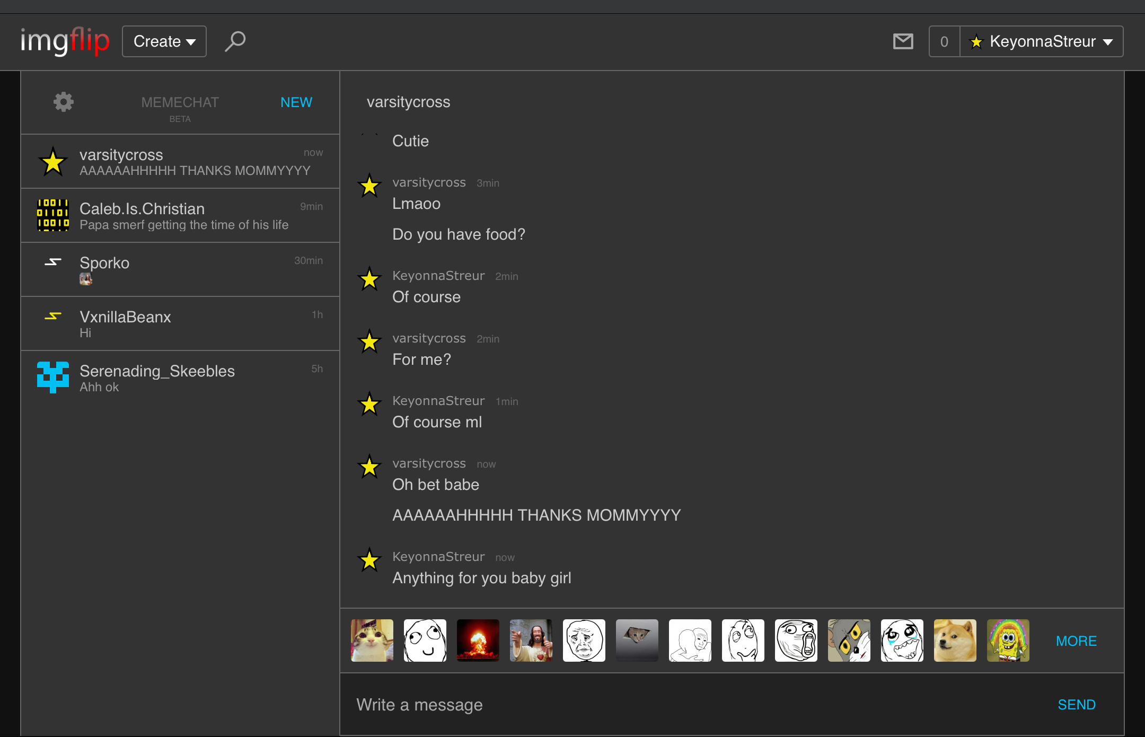Send the Okay Guy rage face
This screenshot has width=1145, height=737.
(x=584, y=641)
